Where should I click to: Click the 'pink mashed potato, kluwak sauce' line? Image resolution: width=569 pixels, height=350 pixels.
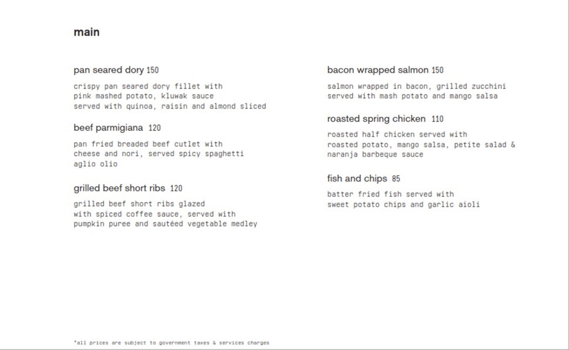(143, 96)
